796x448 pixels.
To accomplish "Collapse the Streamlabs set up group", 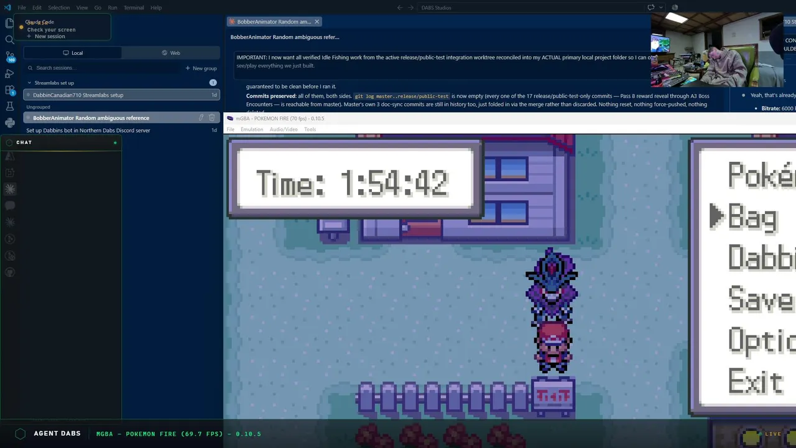I will [x=29, y=83].
